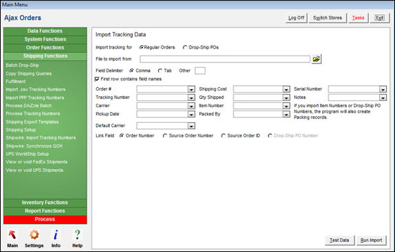
Task: Browse for file using the folder icon
Action: point(317,59)
